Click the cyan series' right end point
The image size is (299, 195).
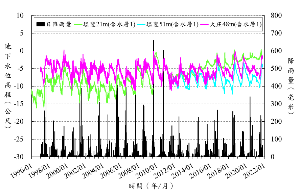tap(262, 65)
